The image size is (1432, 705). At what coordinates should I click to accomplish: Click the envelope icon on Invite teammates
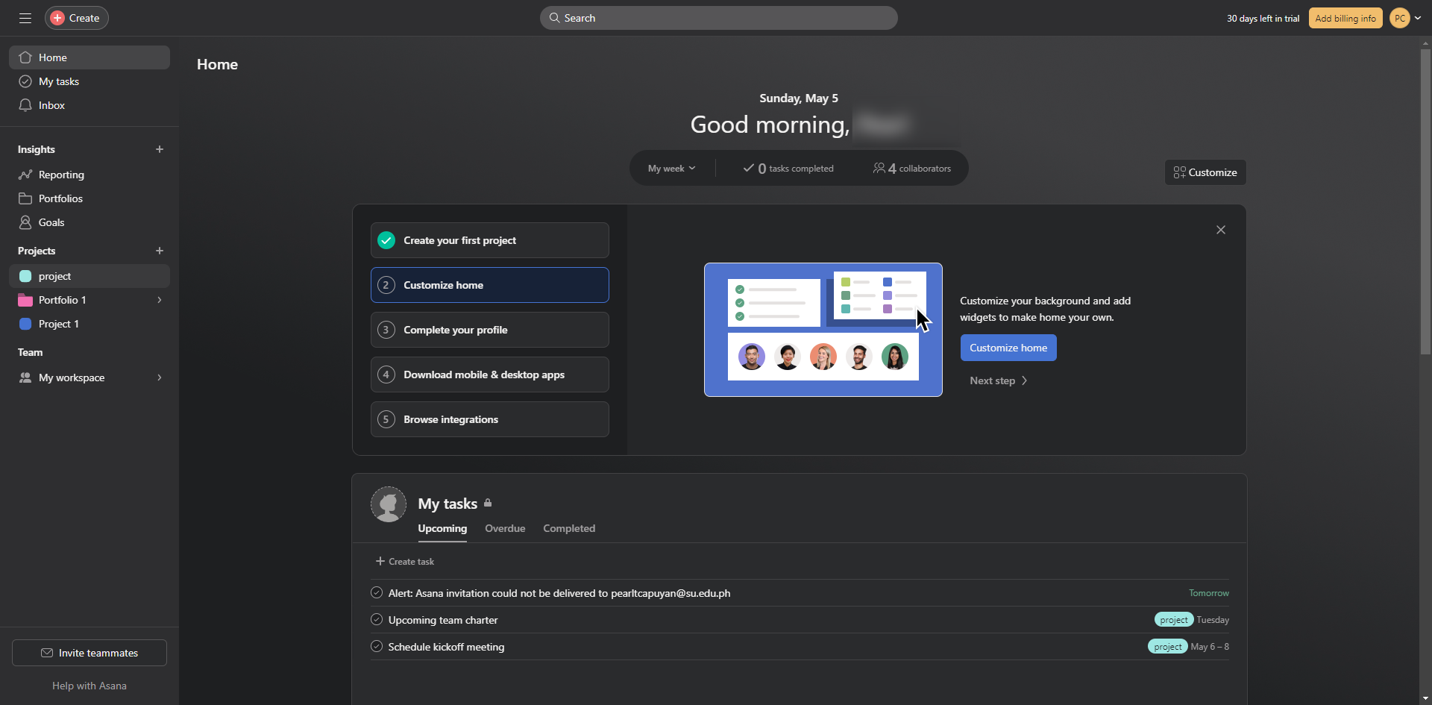[x=47, y=653]
